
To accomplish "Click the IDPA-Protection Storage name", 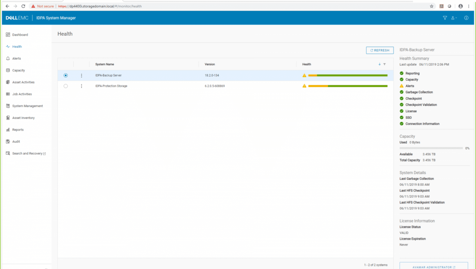I will point(111,86).
